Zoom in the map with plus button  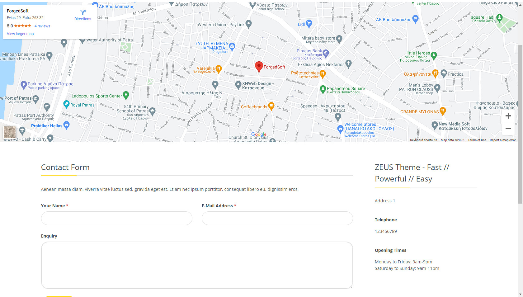tap(508, 116)
